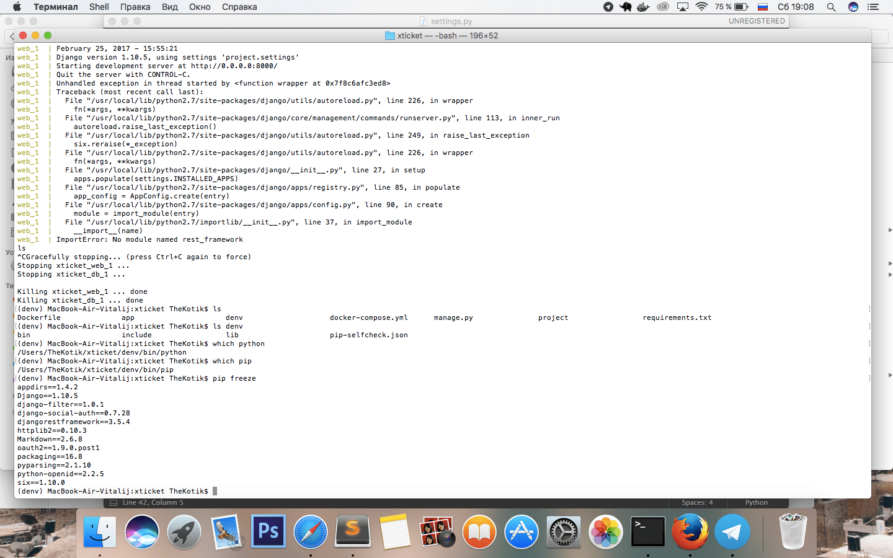Screen dimensions: 893x558
Task: Click the Terminal icon in Dock
Action: (x=648, y=532)
